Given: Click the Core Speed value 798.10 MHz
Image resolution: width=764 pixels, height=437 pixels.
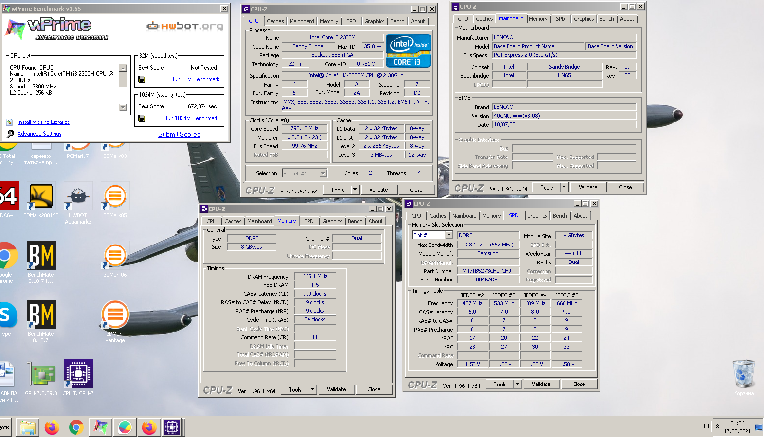Looking at the screenshot, I should coord(305,129).
